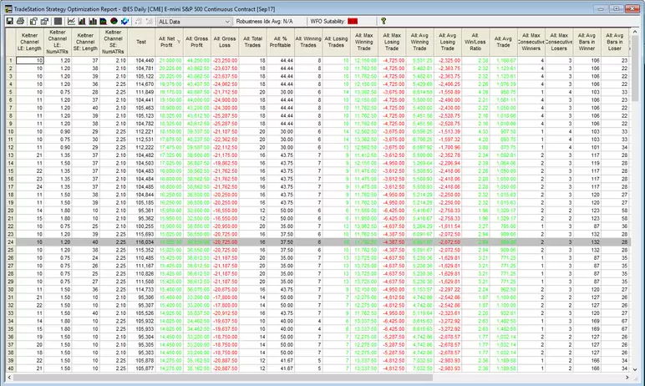Image resolution: width=645 pixels, height=386 pixels.
Task: Click the horizontal scrollbar left arrow
Action: coord(9,377)
